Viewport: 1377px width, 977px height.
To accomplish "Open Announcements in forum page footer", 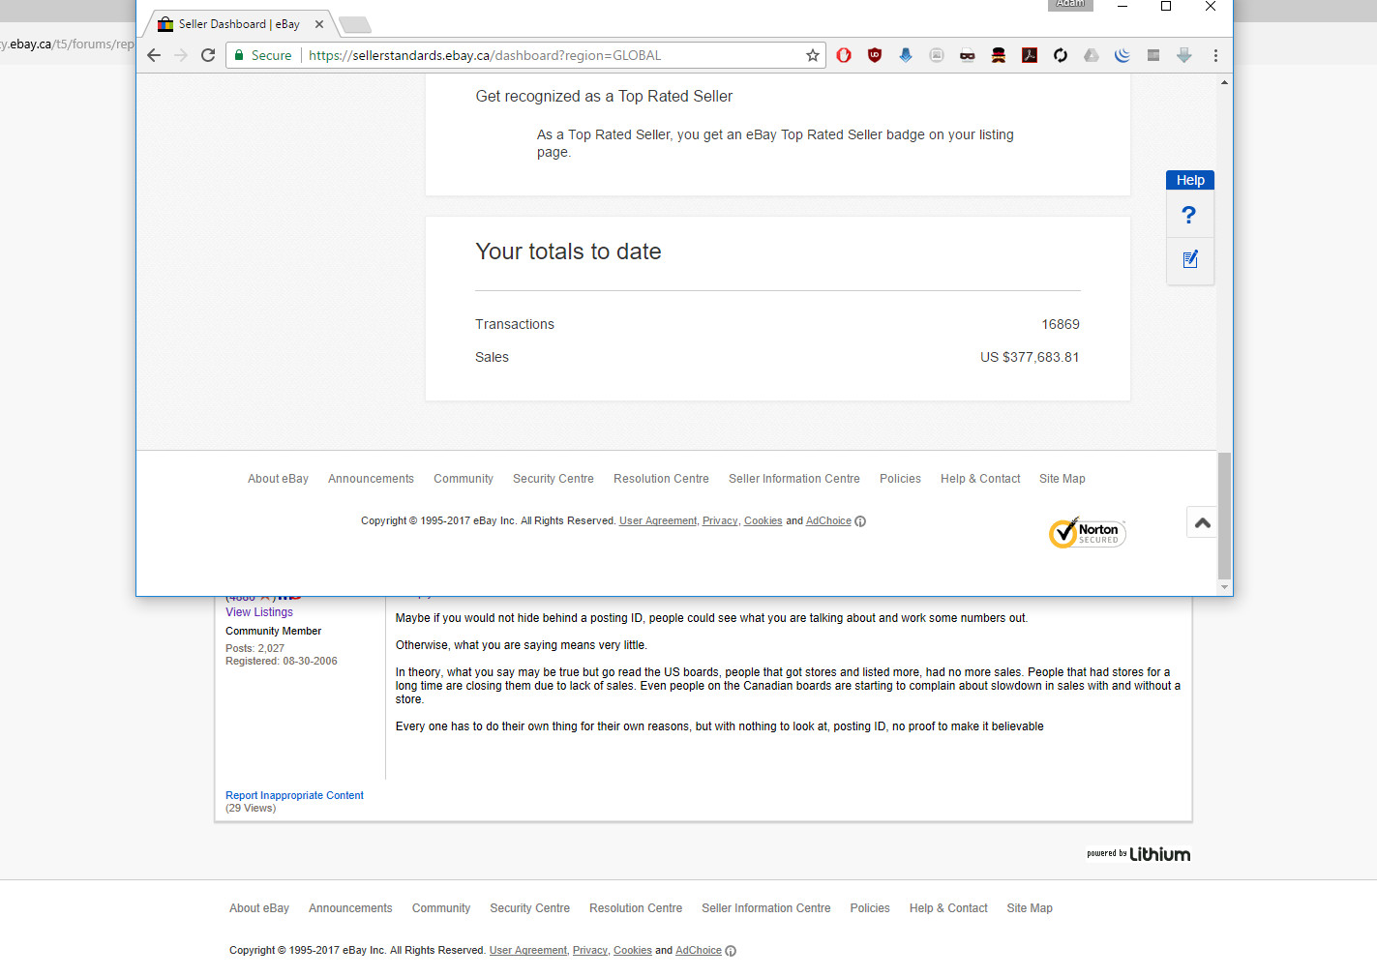I will click(x=350, y=908).
